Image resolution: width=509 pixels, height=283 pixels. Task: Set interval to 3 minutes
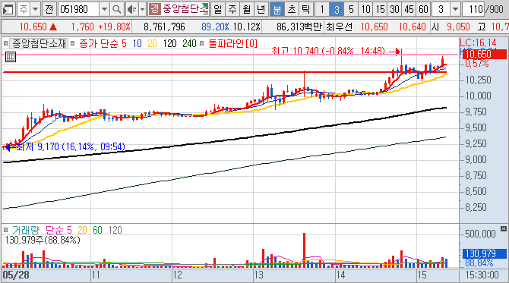[x=337, y=9]
